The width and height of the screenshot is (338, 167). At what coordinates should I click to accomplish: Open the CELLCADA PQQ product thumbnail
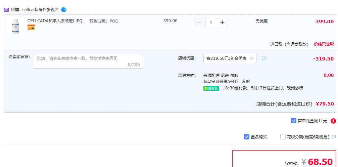click(x=15, y=26)
